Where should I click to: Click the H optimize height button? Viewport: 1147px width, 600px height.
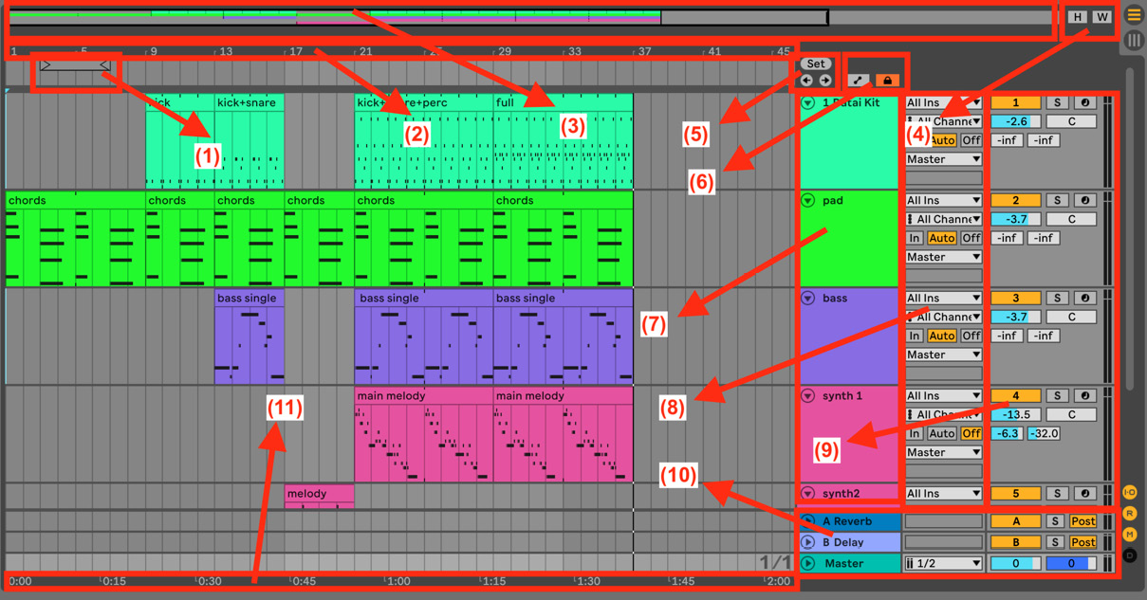1078,16
